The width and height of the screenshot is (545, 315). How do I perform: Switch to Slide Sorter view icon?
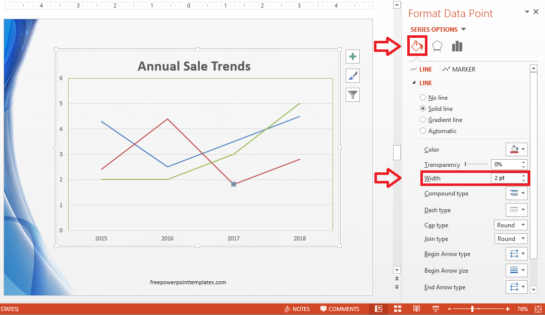point(398,308)
